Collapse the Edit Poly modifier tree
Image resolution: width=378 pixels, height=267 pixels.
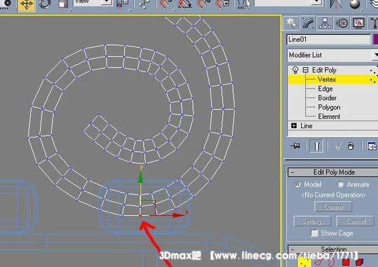click(x=305, y=70)
